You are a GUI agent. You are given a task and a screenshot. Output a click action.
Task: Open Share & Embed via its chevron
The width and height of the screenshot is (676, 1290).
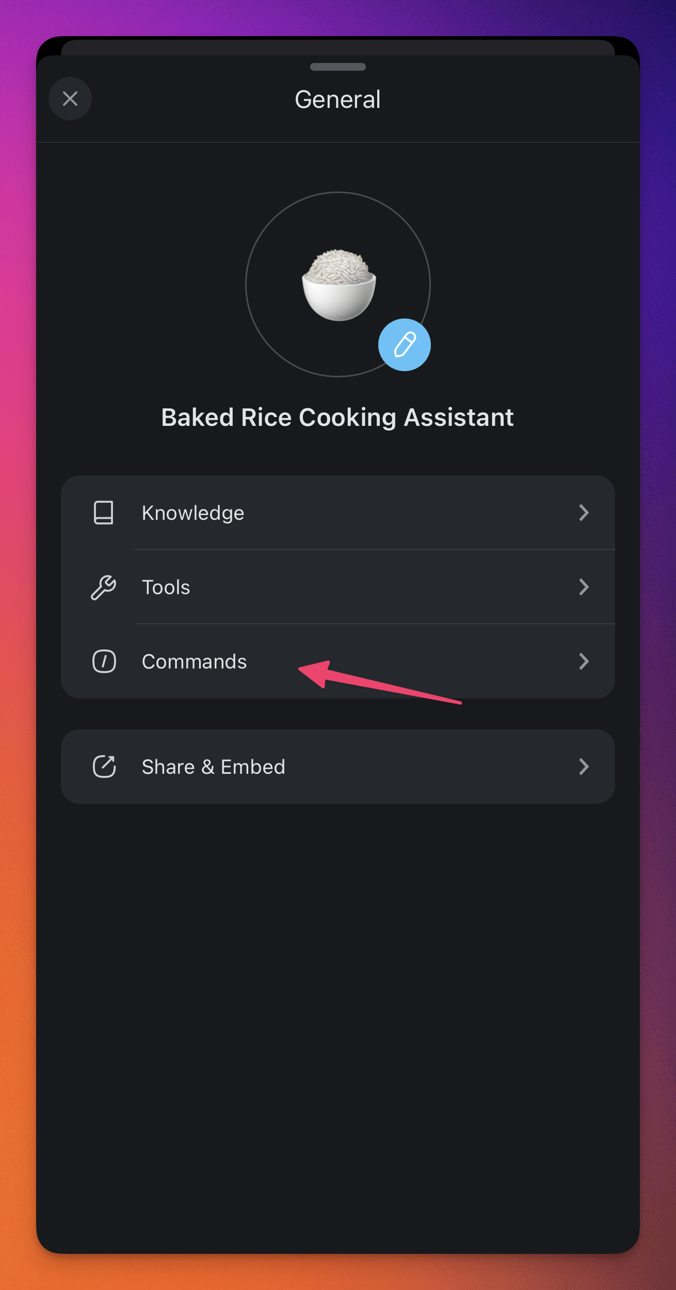[x=584, y=767]
